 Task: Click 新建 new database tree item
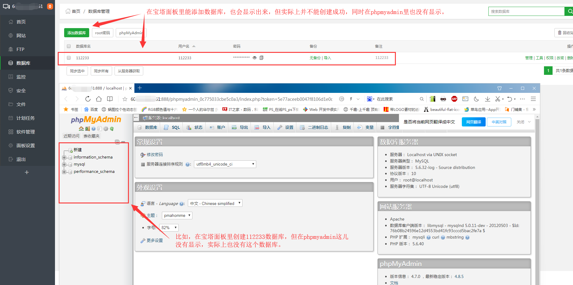pyautogui.click(x=78, y=150)
